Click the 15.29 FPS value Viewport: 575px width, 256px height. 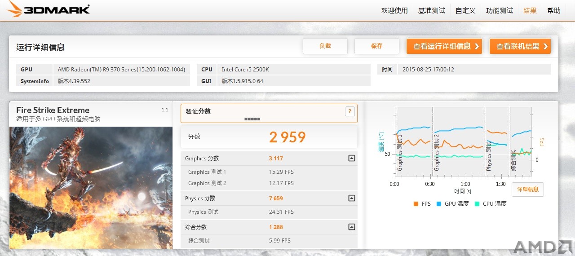[x=281, y=172]
